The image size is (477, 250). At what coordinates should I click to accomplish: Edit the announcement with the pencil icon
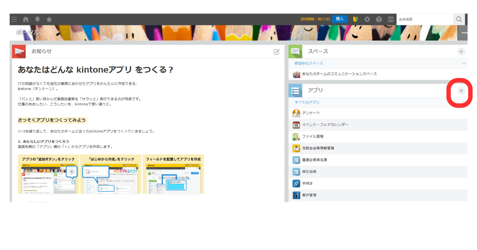(x=277, y=52)
